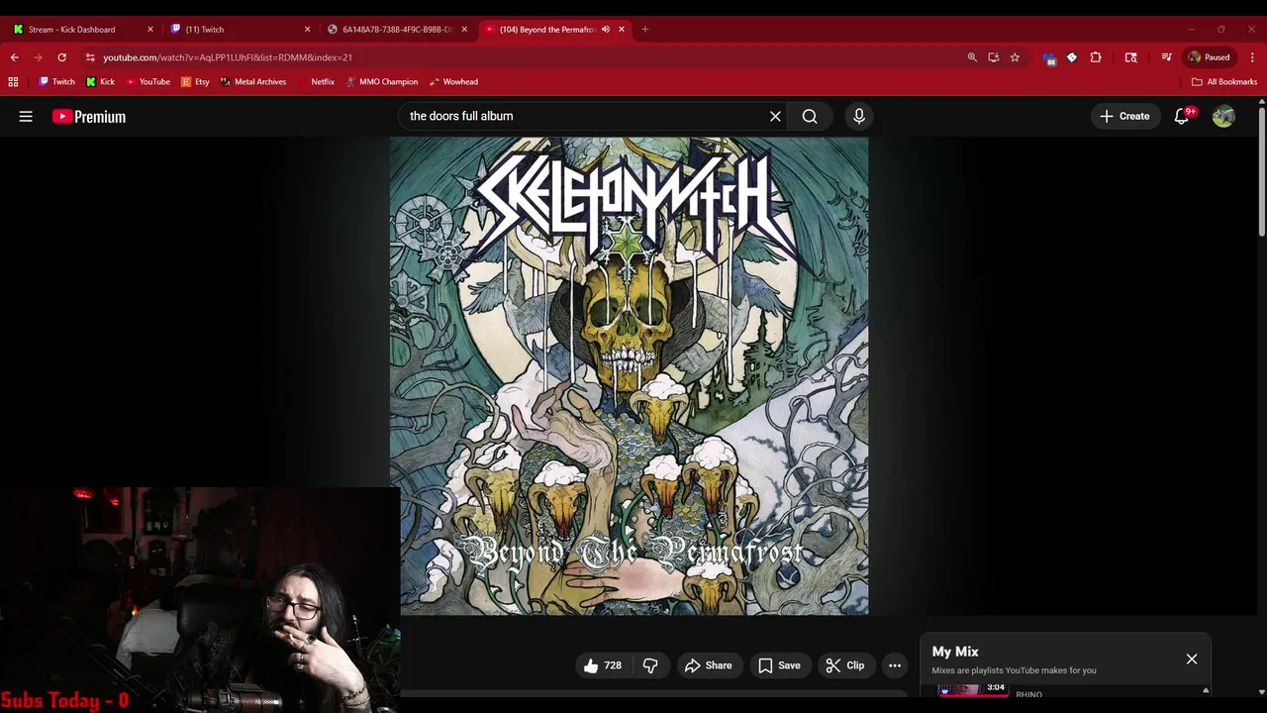Open the Metal Archives bookmark
This screenshot has height=713, width=1267.
point(253,82)
